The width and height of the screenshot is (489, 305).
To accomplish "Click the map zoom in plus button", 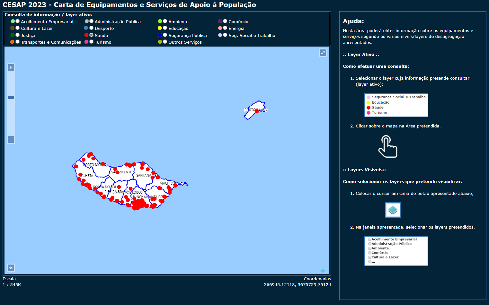I will [11, 67].
